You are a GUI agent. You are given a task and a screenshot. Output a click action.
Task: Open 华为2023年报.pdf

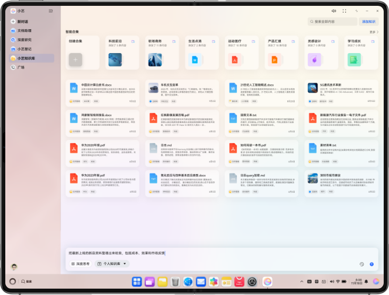[x=102, y=184]
